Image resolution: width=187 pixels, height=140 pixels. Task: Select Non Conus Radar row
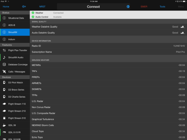click(x=108, y=107)
